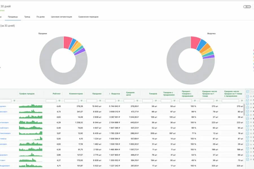Open the filter funnel for Рейтинг column

click(60, 101)
